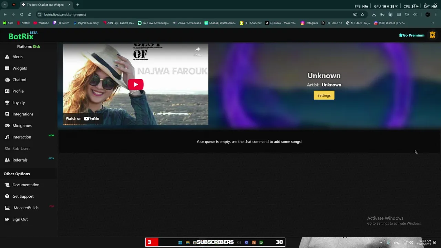Open Documentation in Other Options

pos(26,185)
